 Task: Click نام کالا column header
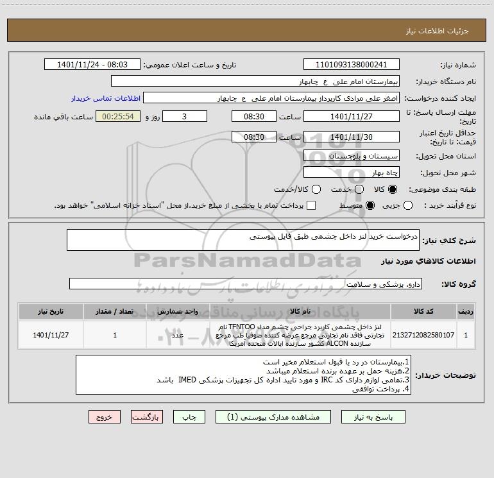[x=300, y=311]
